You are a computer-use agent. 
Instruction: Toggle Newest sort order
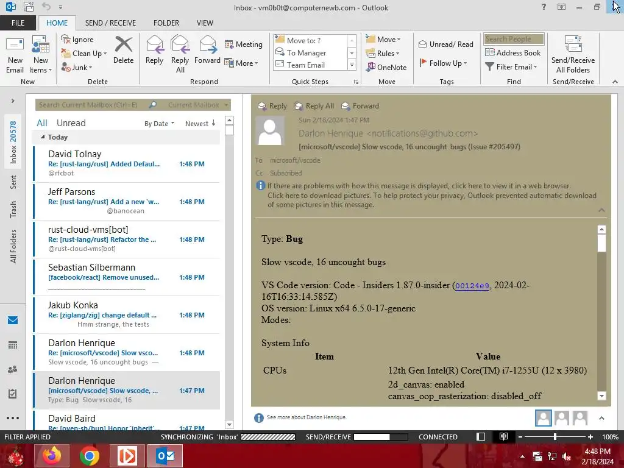[x=200, y=124]
